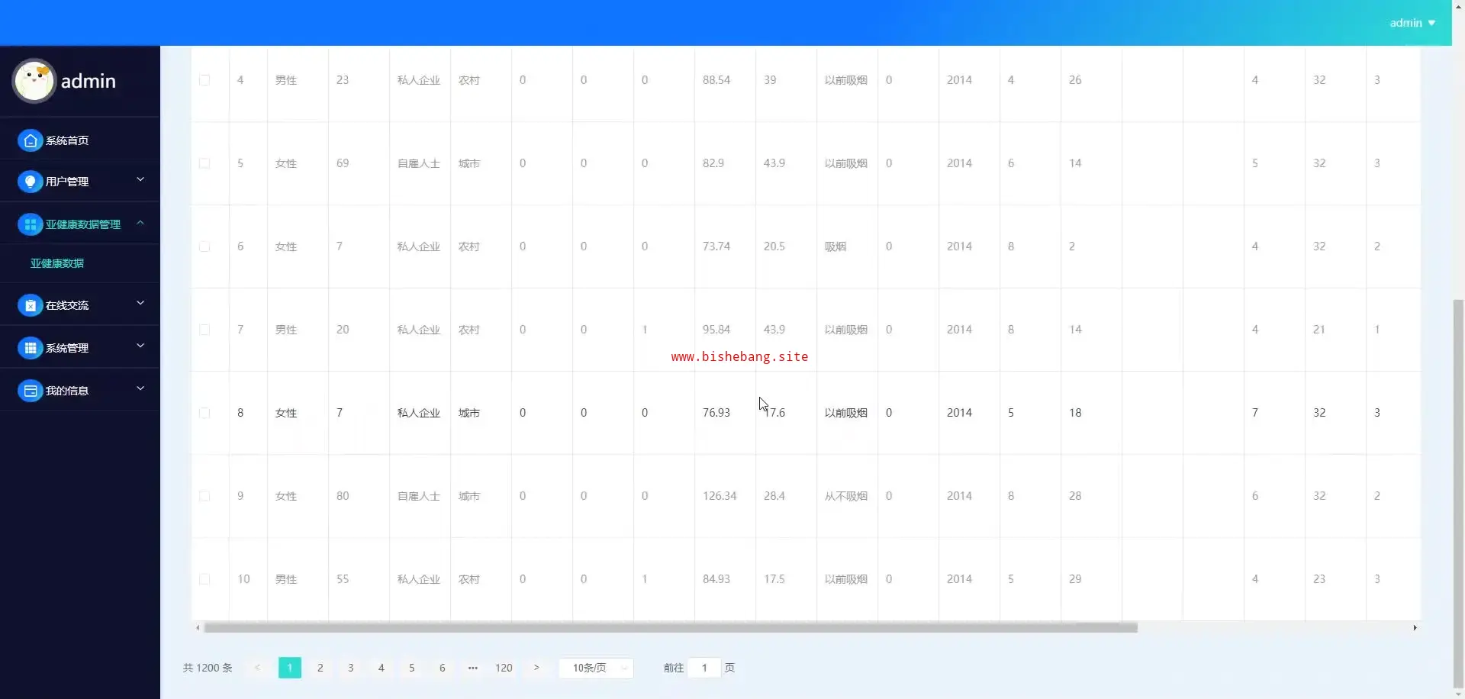Click the 亚健康数据管理 grid icon
Viewport: 1465px width, 699px height.
point(30,224)
